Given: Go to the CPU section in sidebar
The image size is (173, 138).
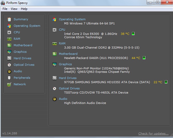Looking at the screenshot, I should coord(17,32).
